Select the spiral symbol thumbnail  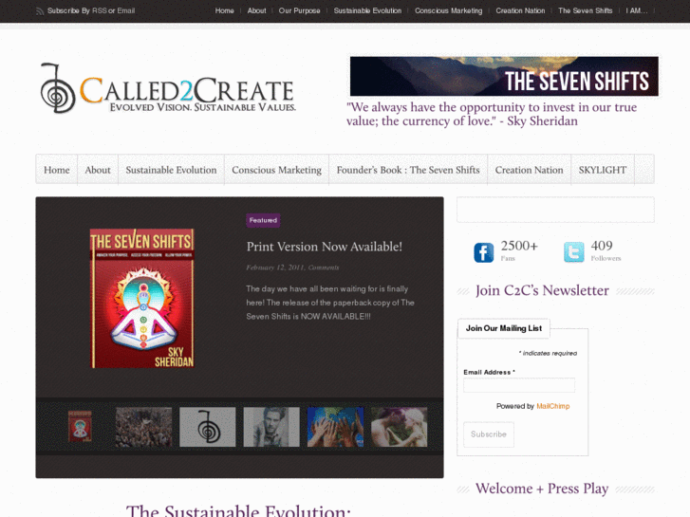point(207,427)
